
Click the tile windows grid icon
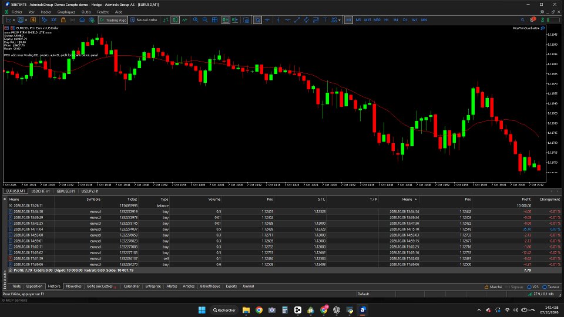pos(215,20)
